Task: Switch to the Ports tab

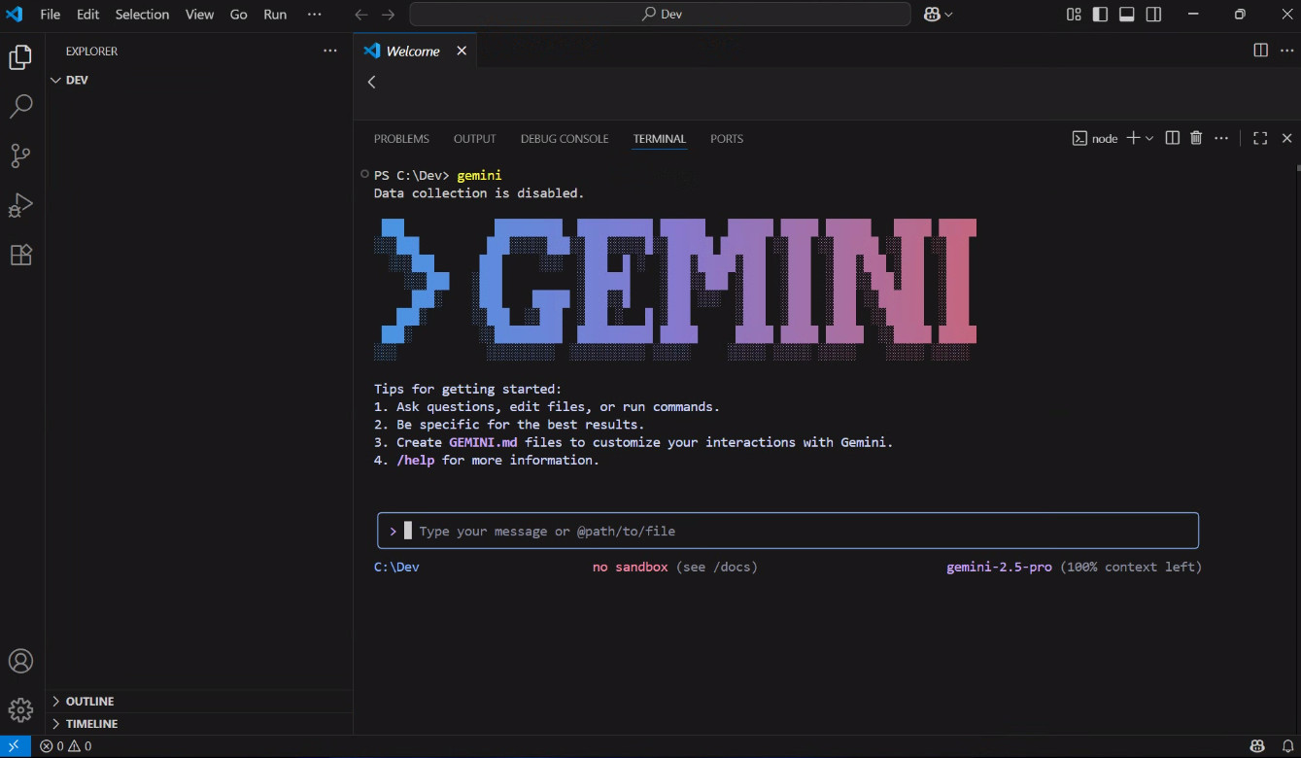Action: click(x=727, y=139)
